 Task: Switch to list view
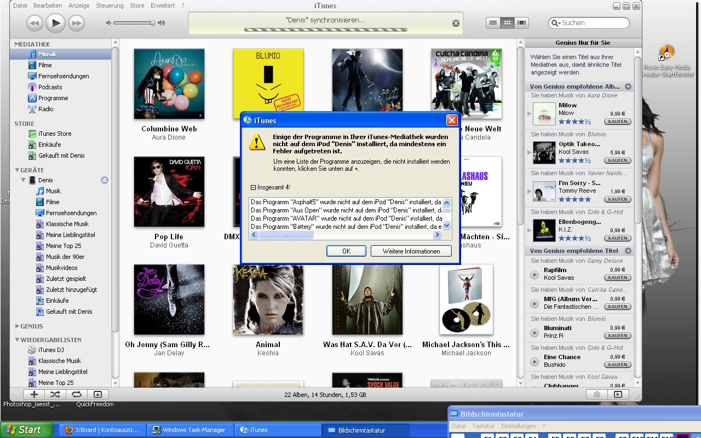coord(493,22)
